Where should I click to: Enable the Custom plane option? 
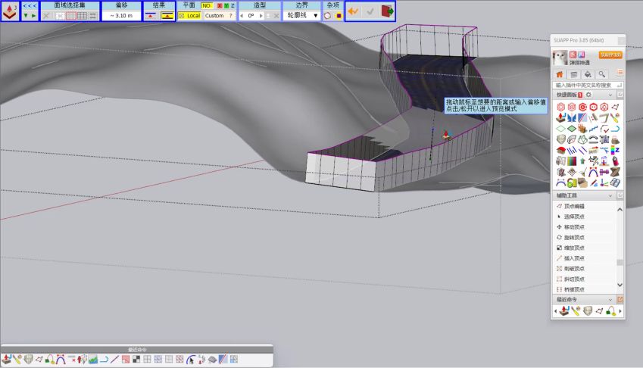214,16
